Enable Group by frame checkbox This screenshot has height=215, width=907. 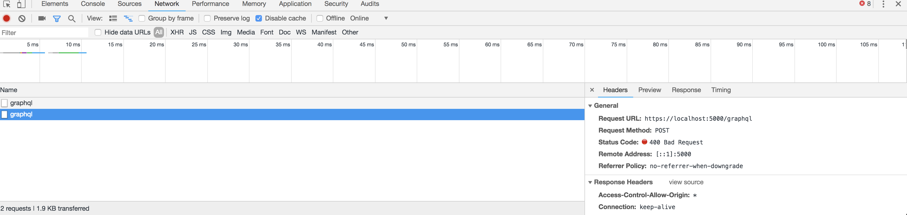point(142,19)
